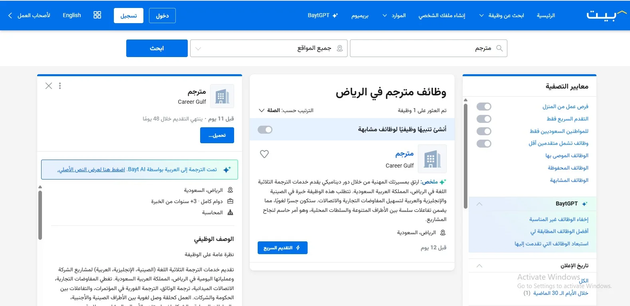The height and width of the screenshot is (306, 630).
Task: Toggle فرص عمل من المنزل filter switch
Action: pyautogui.click(x=484, y=107)
